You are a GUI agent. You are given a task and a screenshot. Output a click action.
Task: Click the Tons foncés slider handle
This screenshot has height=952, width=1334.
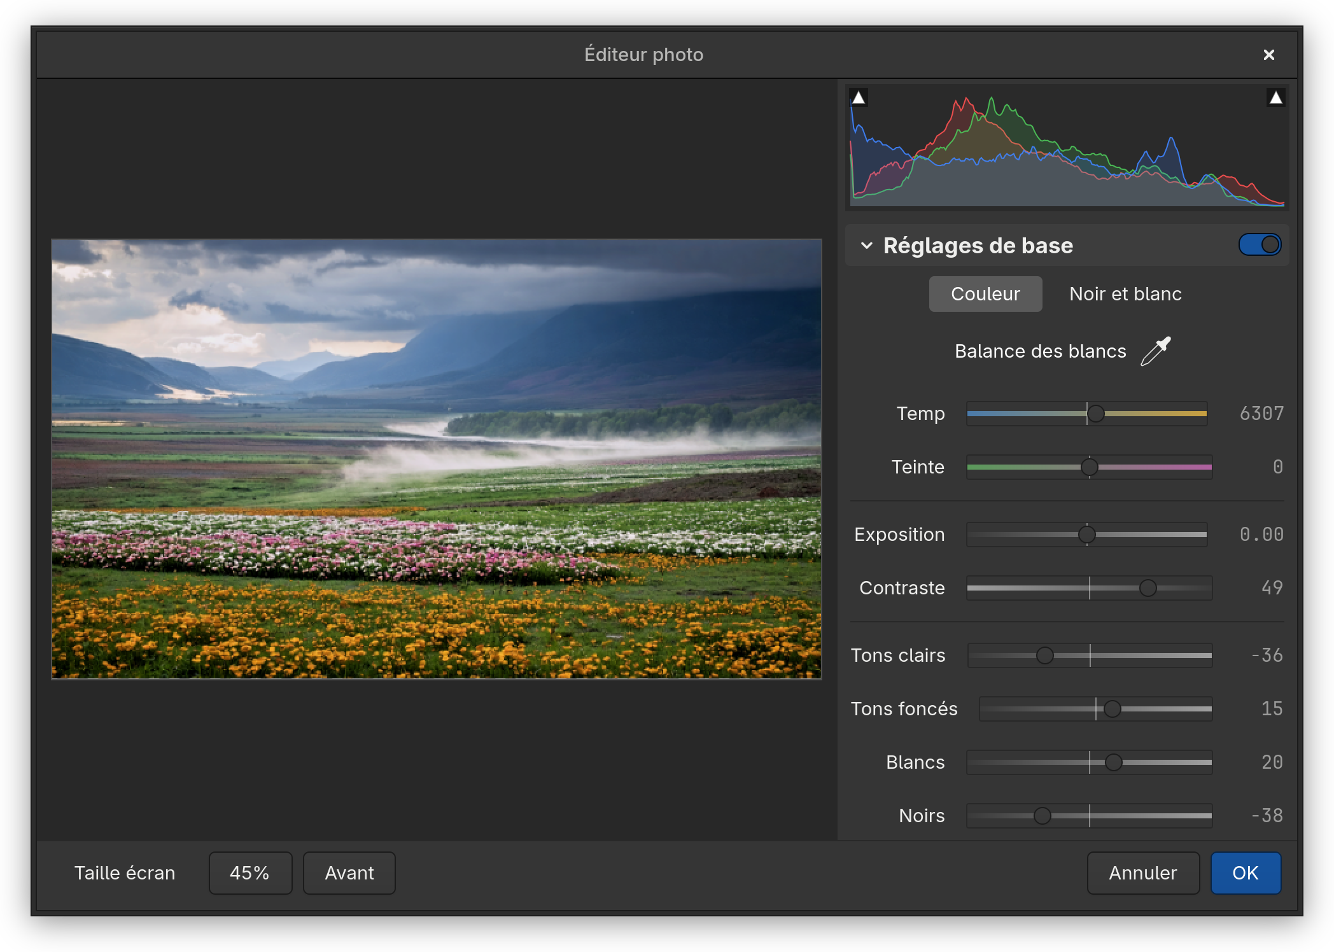tap(1112, 709)
